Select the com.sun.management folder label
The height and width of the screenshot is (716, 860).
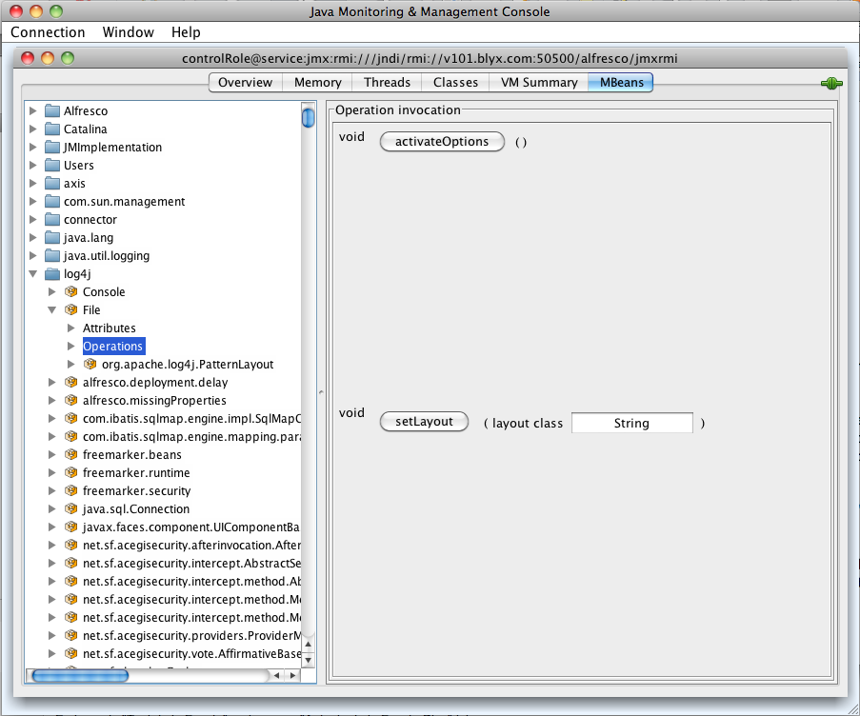pyautogui.click(x=124, y=201)
